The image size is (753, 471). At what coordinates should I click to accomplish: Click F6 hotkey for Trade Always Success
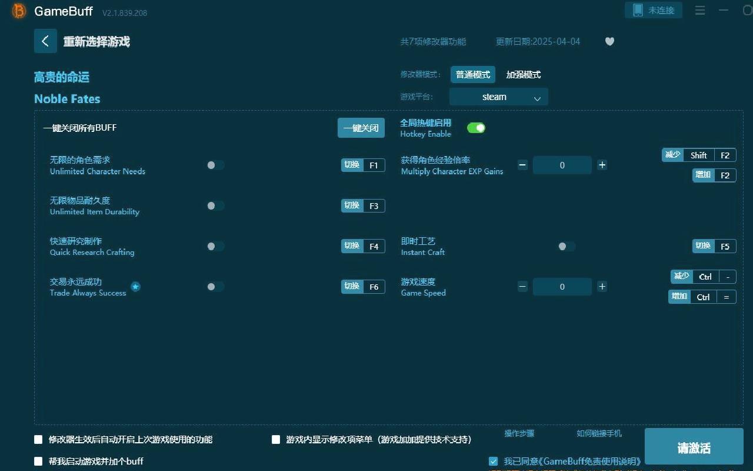pyautogui.click(x=363, y=287)
